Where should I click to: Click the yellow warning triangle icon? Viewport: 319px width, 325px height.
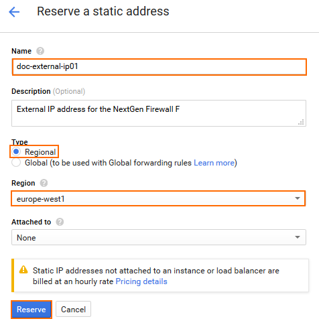point(23,270)
